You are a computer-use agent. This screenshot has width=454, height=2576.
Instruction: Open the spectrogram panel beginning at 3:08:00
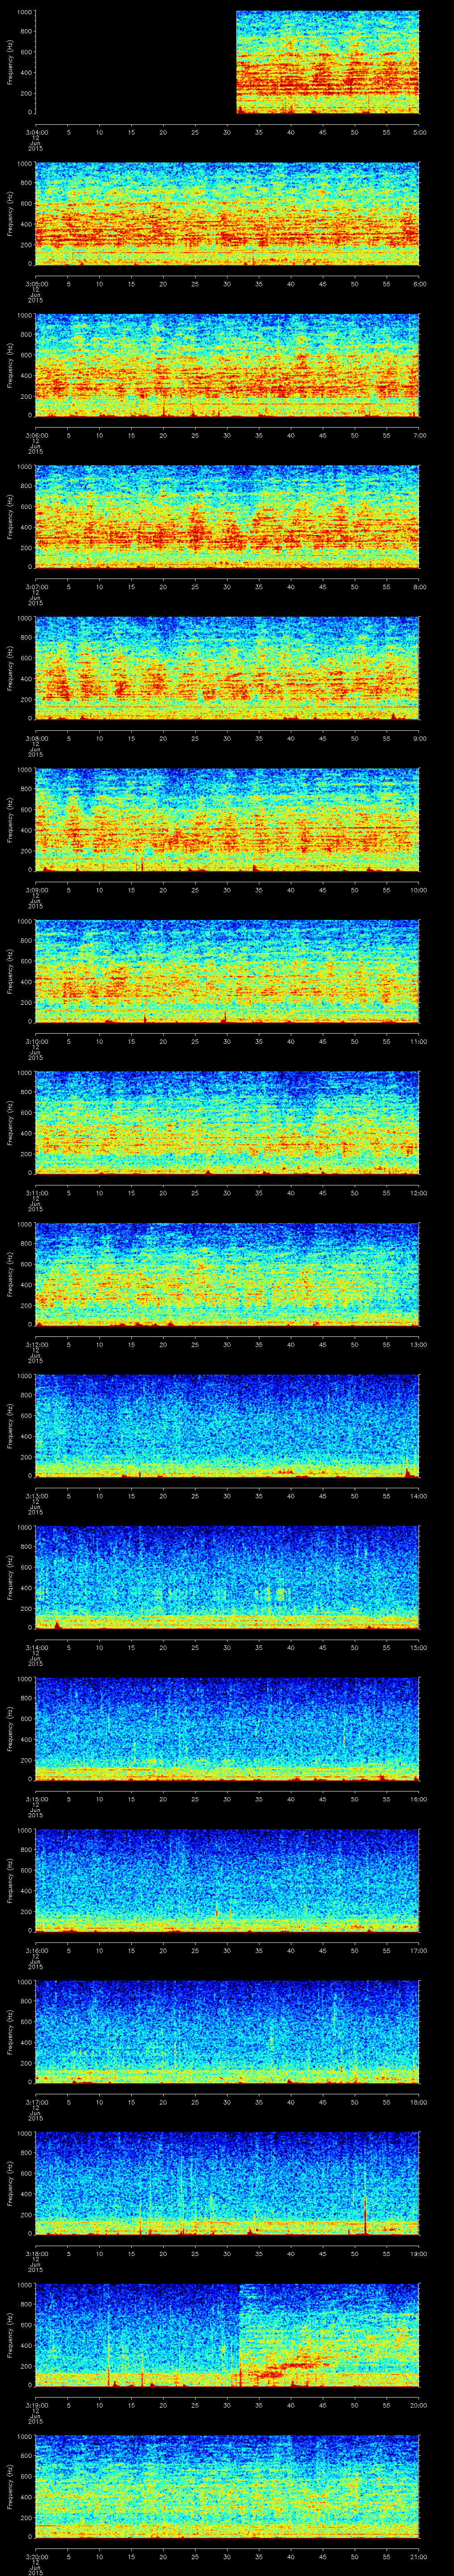tap(227, 668)
